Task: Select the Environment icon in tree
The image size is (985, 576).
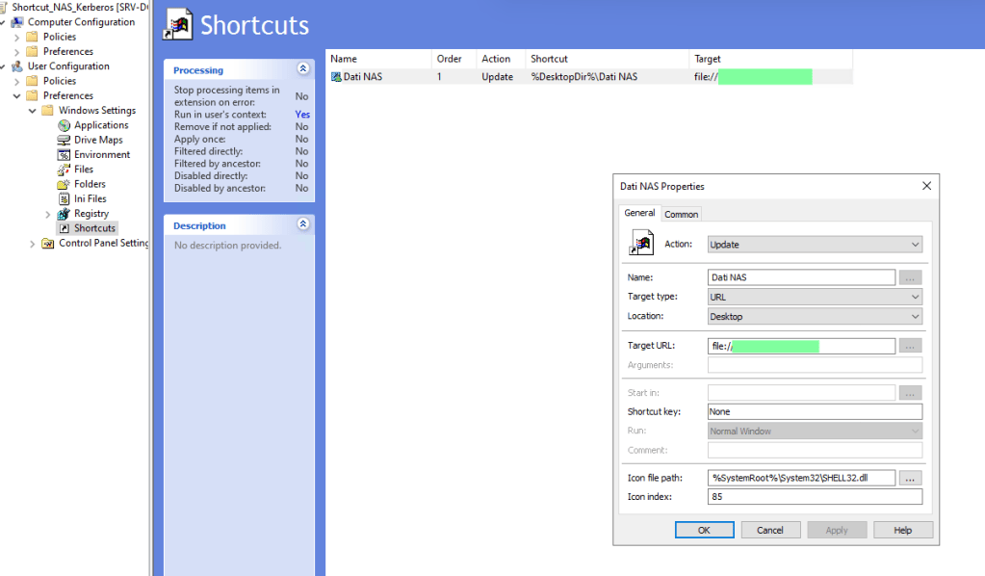Action: coord(64,154)
